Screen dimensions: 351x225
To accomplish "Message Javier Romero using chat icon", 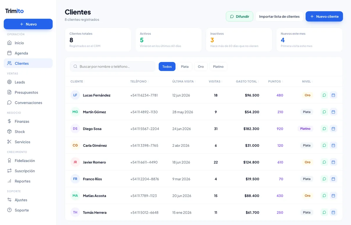I will [324, 162].
